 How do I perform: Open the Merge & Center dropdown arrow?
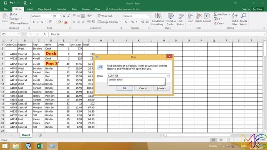pos(121,22)
